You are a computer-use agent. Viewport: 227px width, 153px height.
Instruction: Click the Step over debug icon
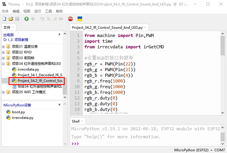point(42,19)
